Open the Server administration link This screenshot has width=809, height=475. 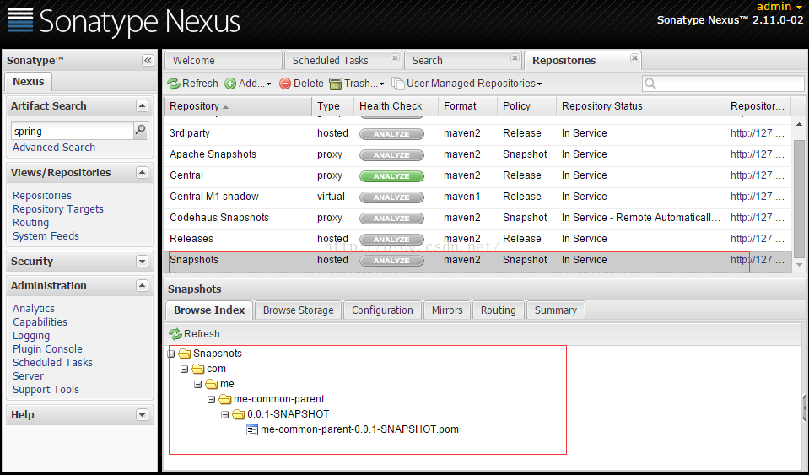click(28, 376)
